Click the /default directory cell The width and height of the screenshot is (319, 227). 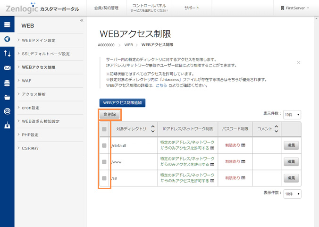pyautogui.click(x=134, y=146)
